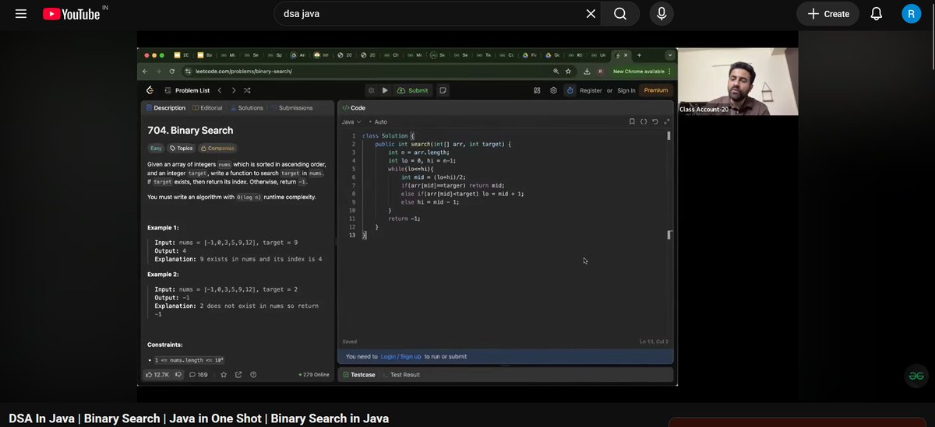Pick a random problem with shuffle icon

pos(247,90)
